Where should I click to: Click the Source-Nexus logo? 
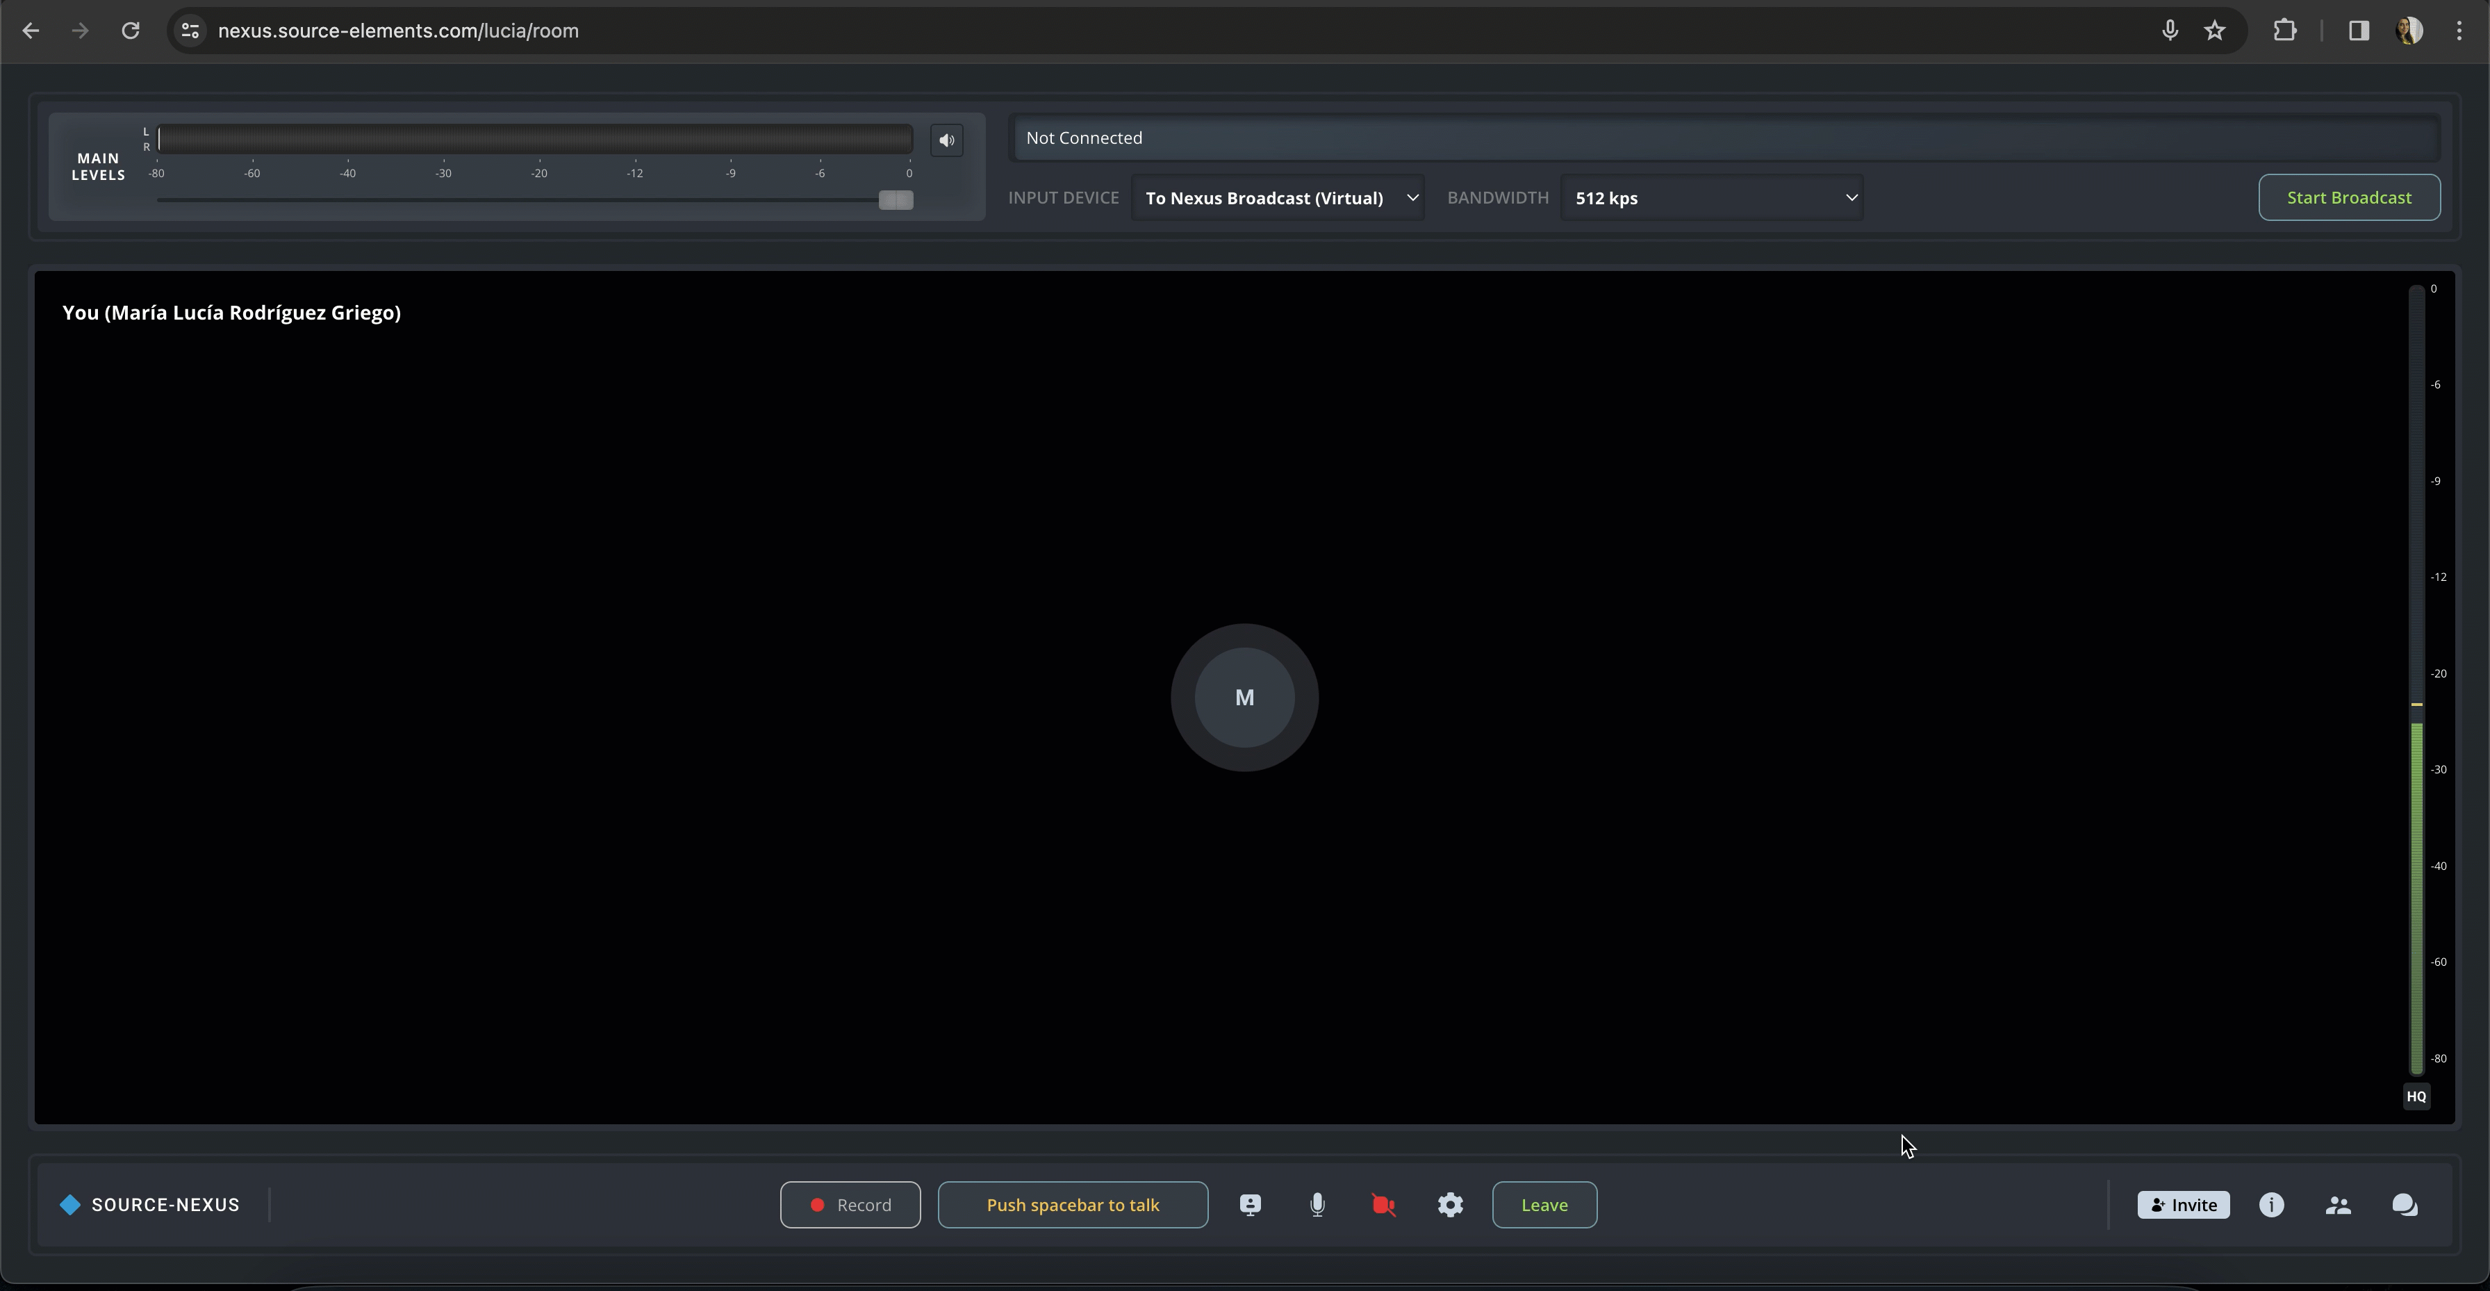pyautogui.click(x=150, y=1205)
